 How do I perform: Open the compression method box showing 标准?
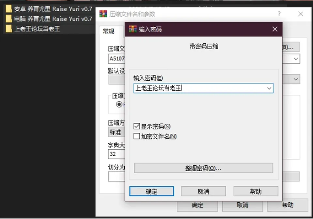pyautogui.click(x=117, y=132)
